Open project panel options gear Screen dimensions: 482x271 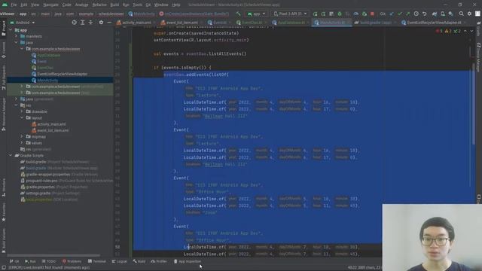(101, 23)
